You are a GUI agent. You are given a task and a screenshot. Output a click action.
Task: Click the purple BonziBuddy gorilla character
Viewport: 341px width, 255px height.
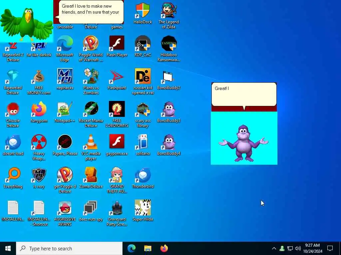[x=243, y=143]
